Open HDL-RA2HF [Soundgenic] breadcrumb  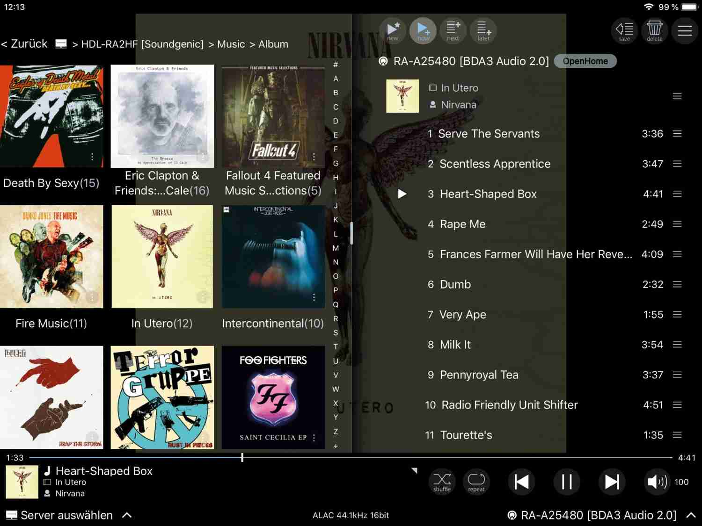pyautogui.click(x=142, y=44)
